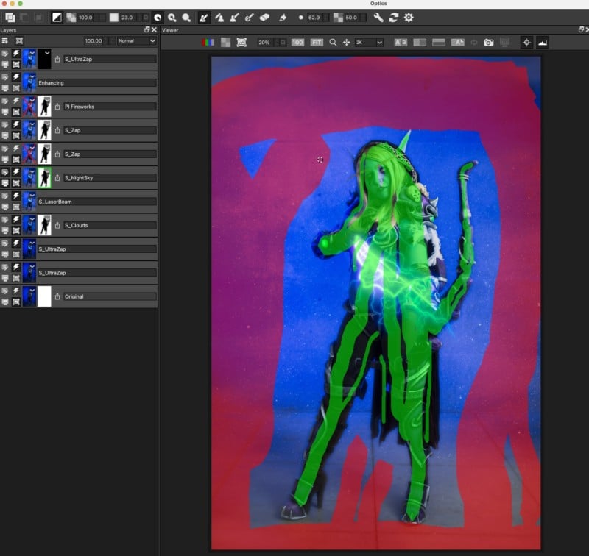Select the Enhancing layer name
This screenshot has width=589, height=556.
pos(51,83)
